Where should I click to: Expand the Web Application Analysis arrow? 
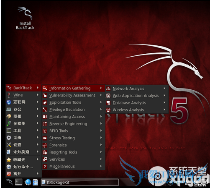(x=164, y=95)
